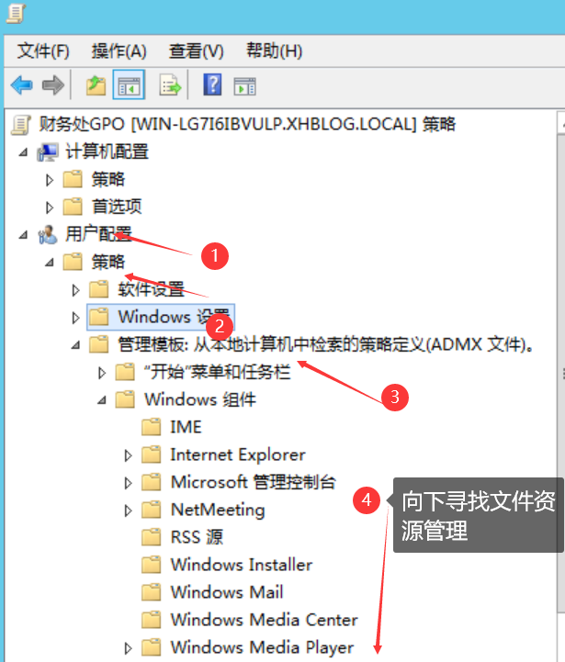Image resolution: width=565 pixels, height=662 pixels.
Task: Open the 查看(V) menu
Action: [x=196, y=51]
